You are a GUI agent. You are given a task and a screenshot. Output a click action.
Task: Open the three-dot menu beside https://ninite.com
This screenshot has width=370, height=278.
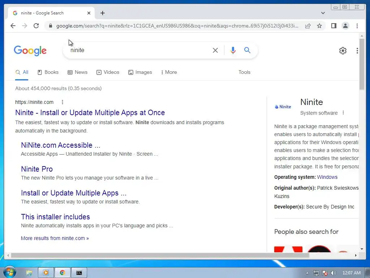click(x=62, y=102)
